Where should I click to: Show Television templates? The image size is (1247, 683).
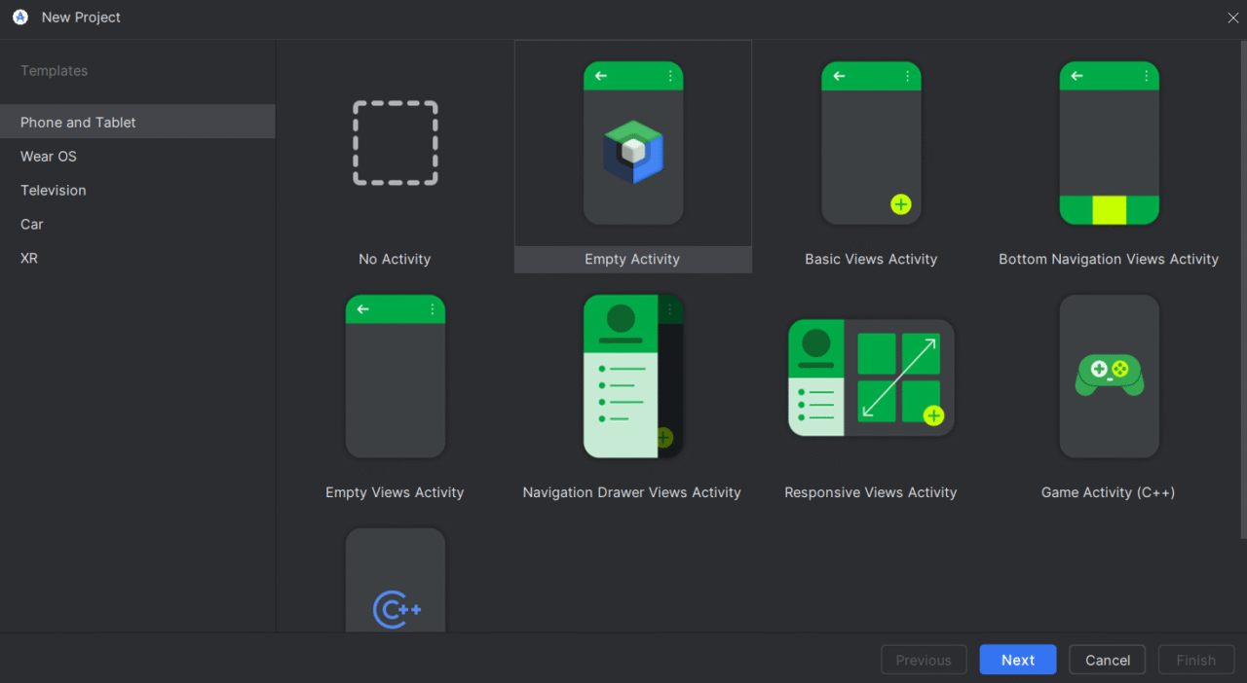(54, 191)
